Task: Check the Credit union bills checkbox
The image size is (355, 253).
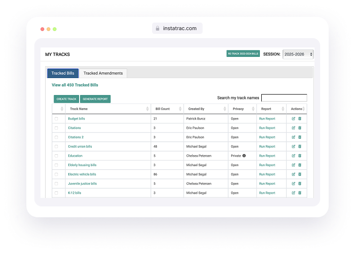Action: [56, 147]
